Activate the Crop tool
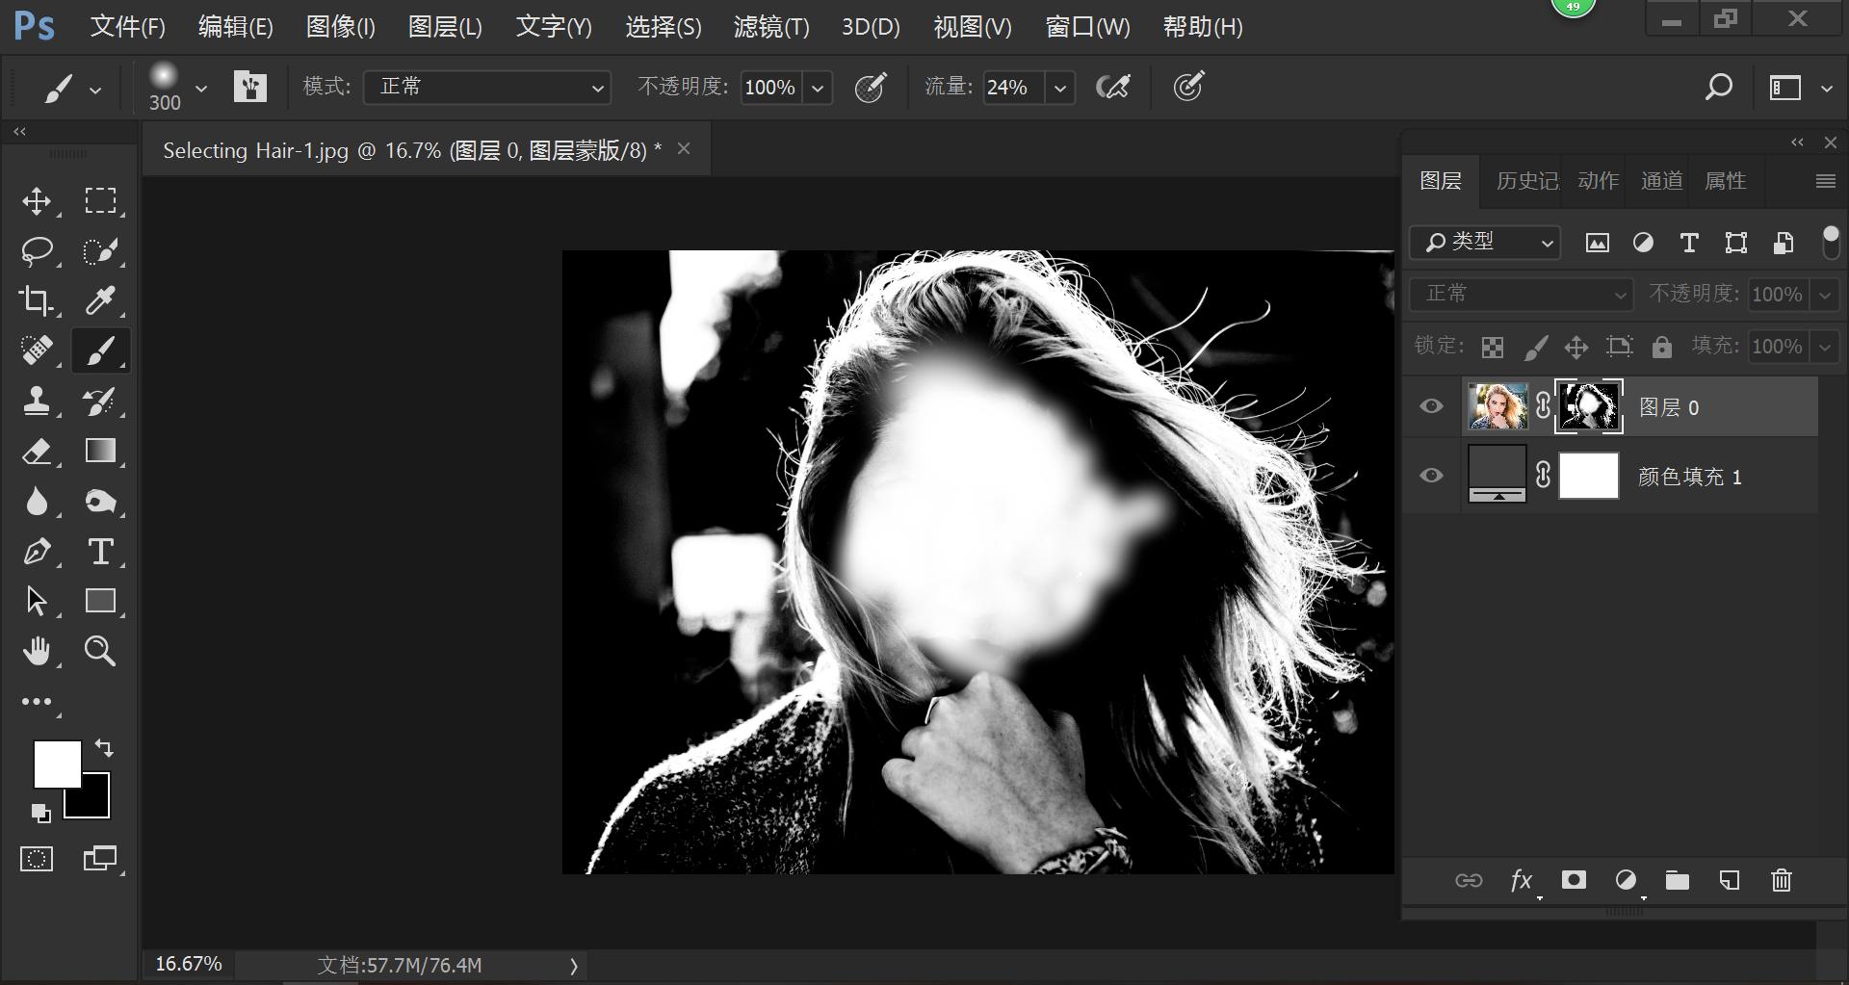The height and width of the screenshot is (985, 1849). click(38, 301)
